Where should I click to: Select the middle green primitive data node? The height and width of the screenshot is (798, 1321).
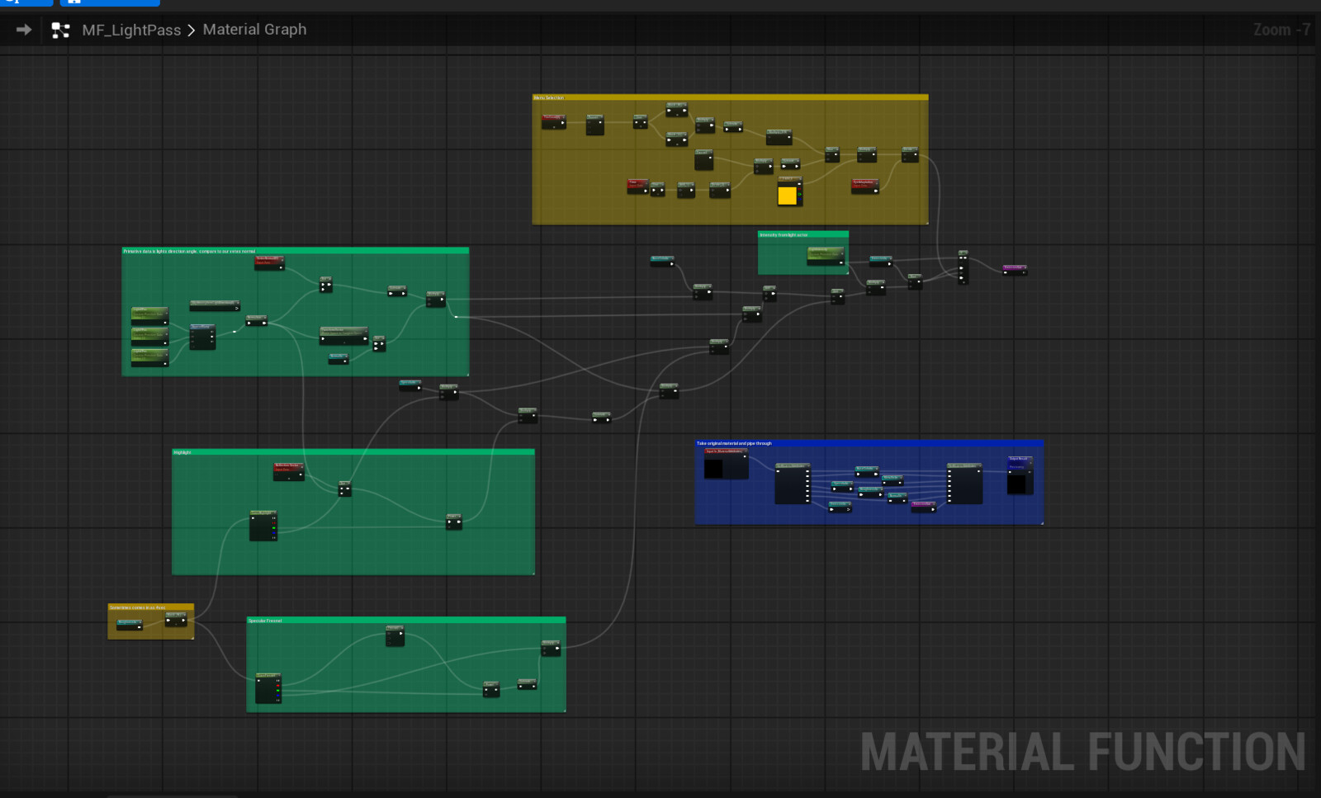[x=149, y=336]
